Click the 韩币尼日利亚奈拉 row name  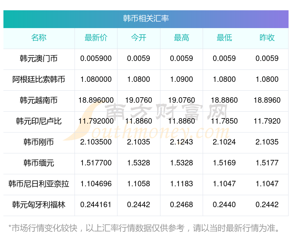click(x=39, y=184)
